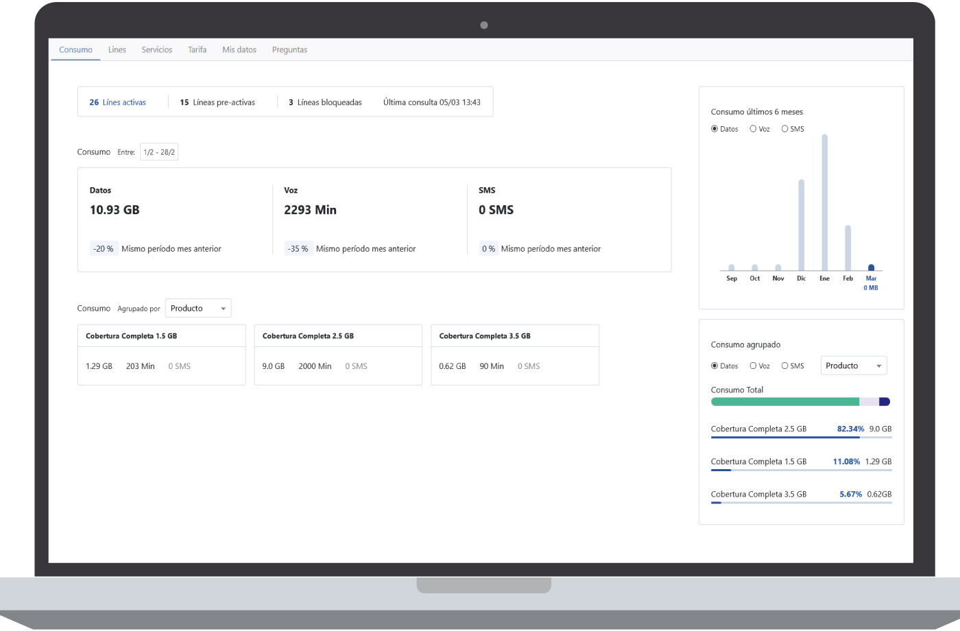Viewport: 960px width, 631px height.
Task: Click the -35 % change badge
Action: pyautogui.click(x=298, y=249)
